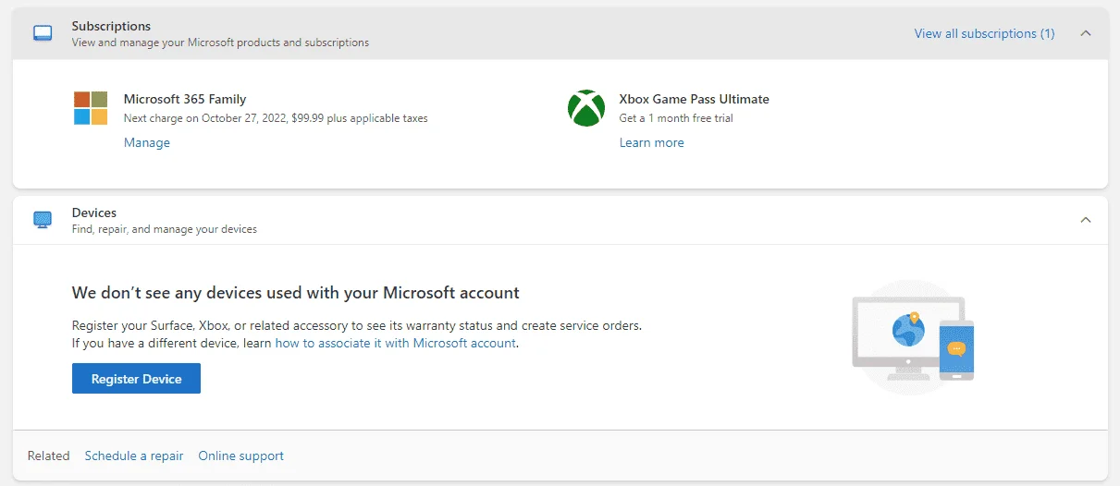Click Microsoft 365 Family title

coord(185,99)
